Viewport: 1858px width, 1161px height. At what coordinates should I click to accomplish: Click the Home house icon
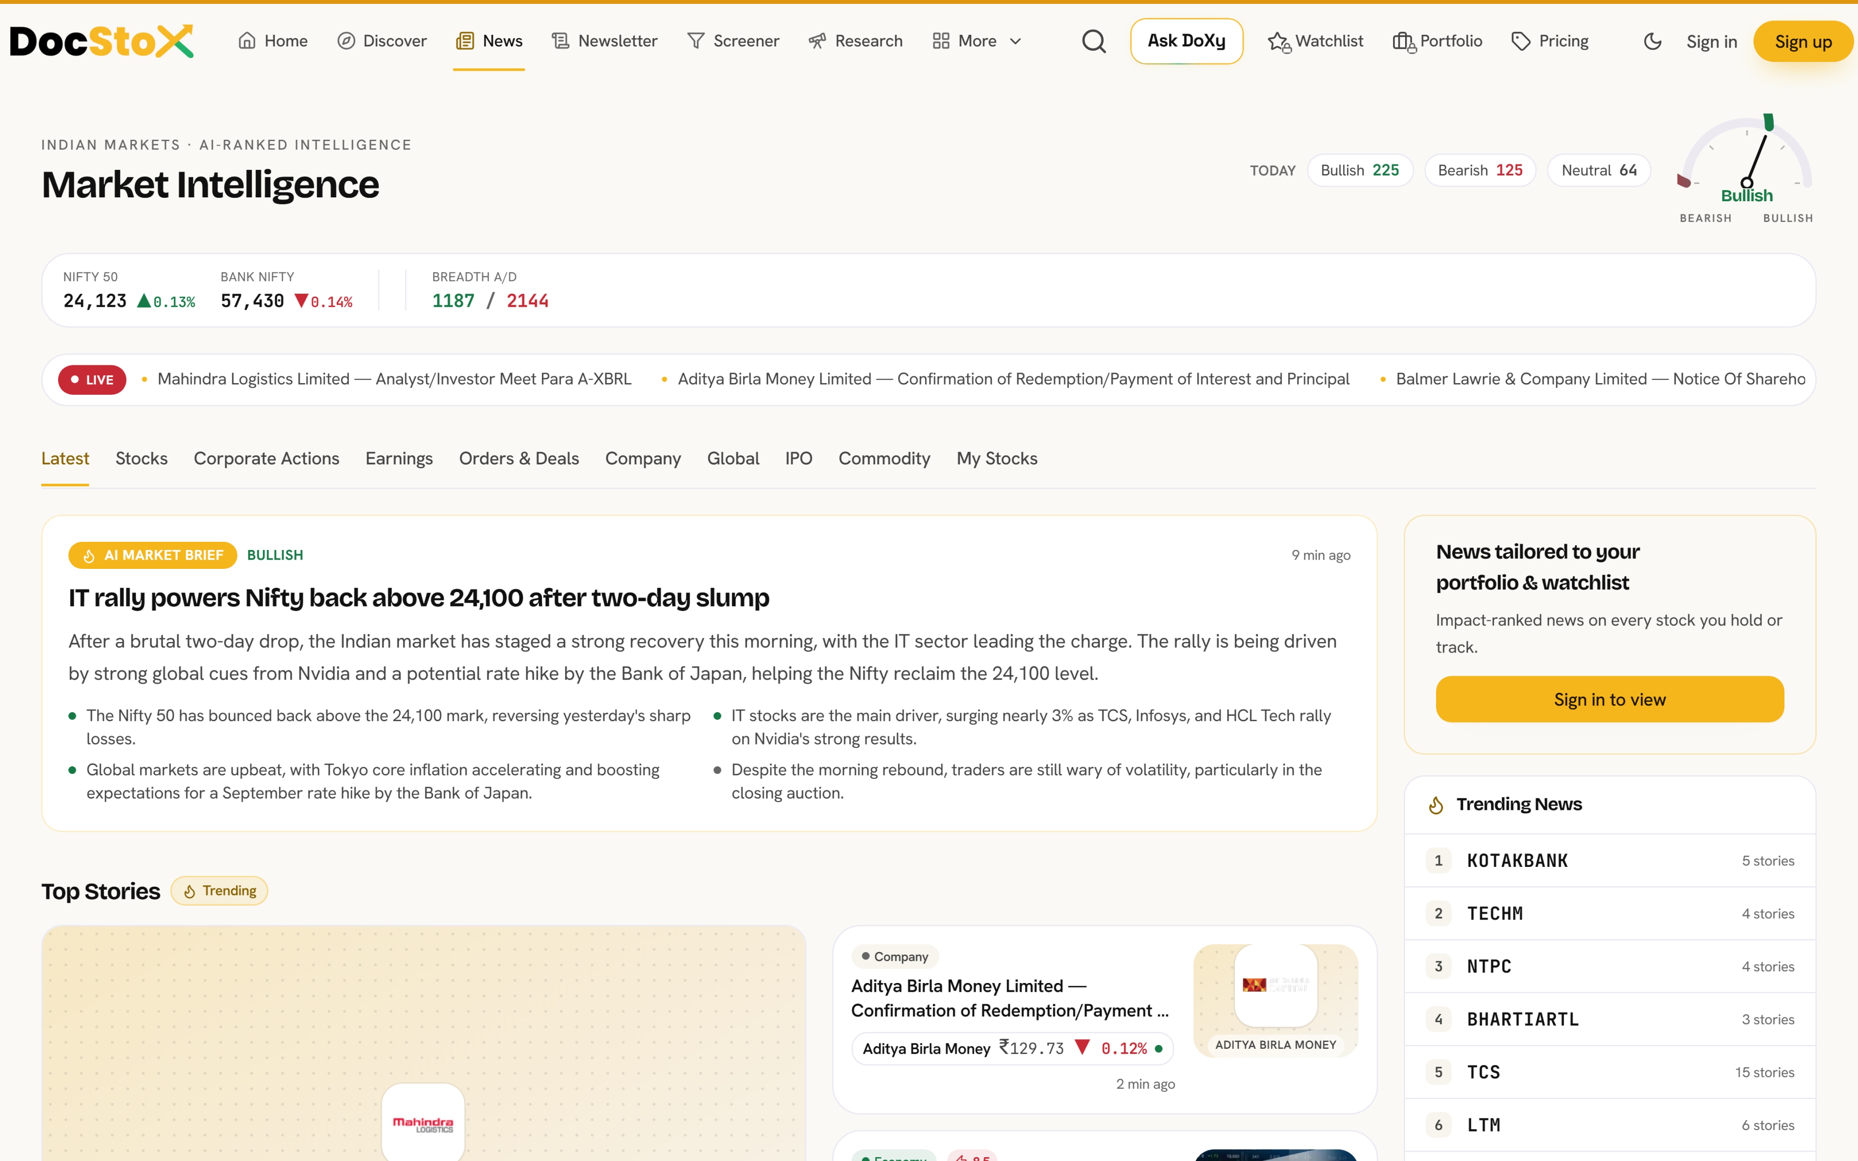(246, 41)
